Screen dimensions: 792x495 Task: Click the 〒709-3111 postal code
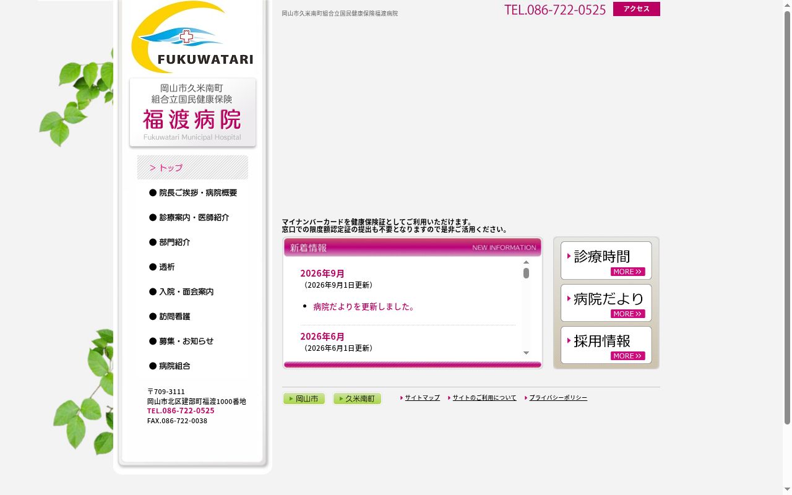coord(166,392)
